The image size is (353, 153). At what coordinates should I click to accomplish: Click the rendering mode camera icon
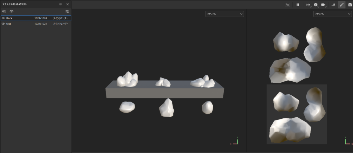click(x=350, y=5)
